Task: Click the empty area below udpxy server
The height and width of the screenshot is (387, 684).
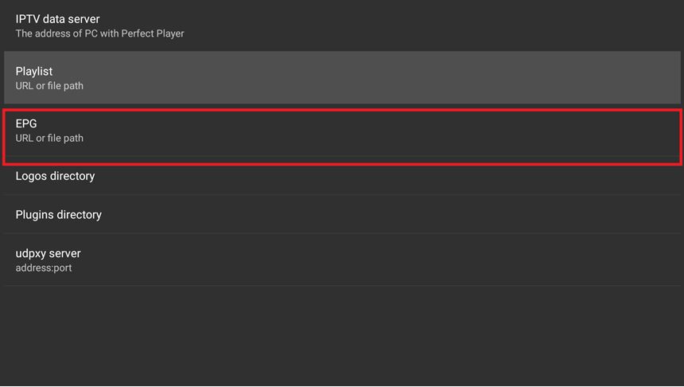Action: 342,334
